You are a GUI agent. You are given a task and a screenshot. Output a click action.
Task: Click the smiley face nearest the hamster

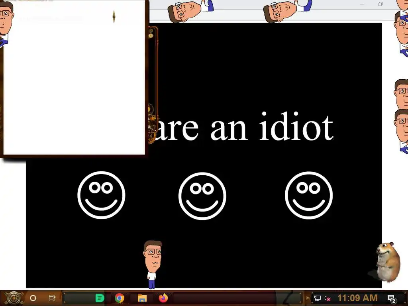point(309,195)
